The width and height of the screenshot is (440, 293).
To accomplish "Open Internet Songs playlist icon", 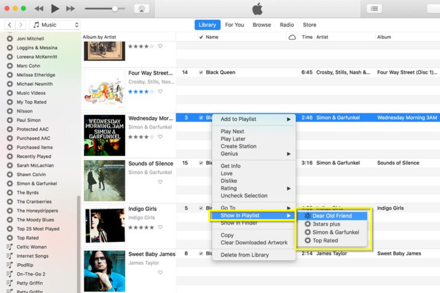I will pyautogui.click(x=10, y=256).
